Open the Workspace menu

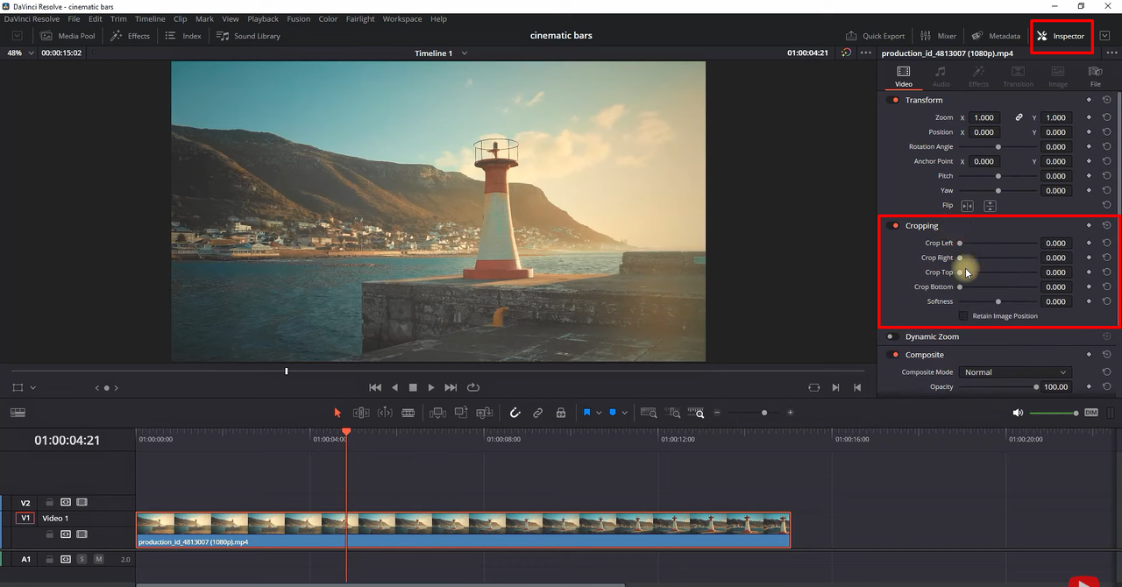click(x=402, y=18)
